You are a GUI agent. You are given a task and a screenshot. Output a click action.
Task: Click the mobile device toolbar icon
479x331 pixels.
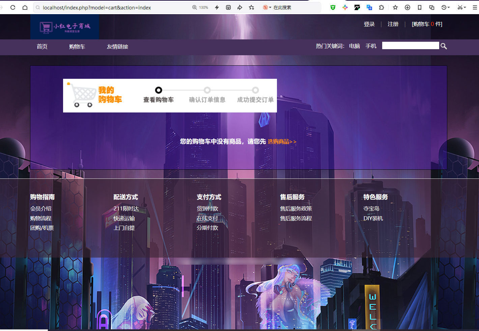tap(420, 7)
